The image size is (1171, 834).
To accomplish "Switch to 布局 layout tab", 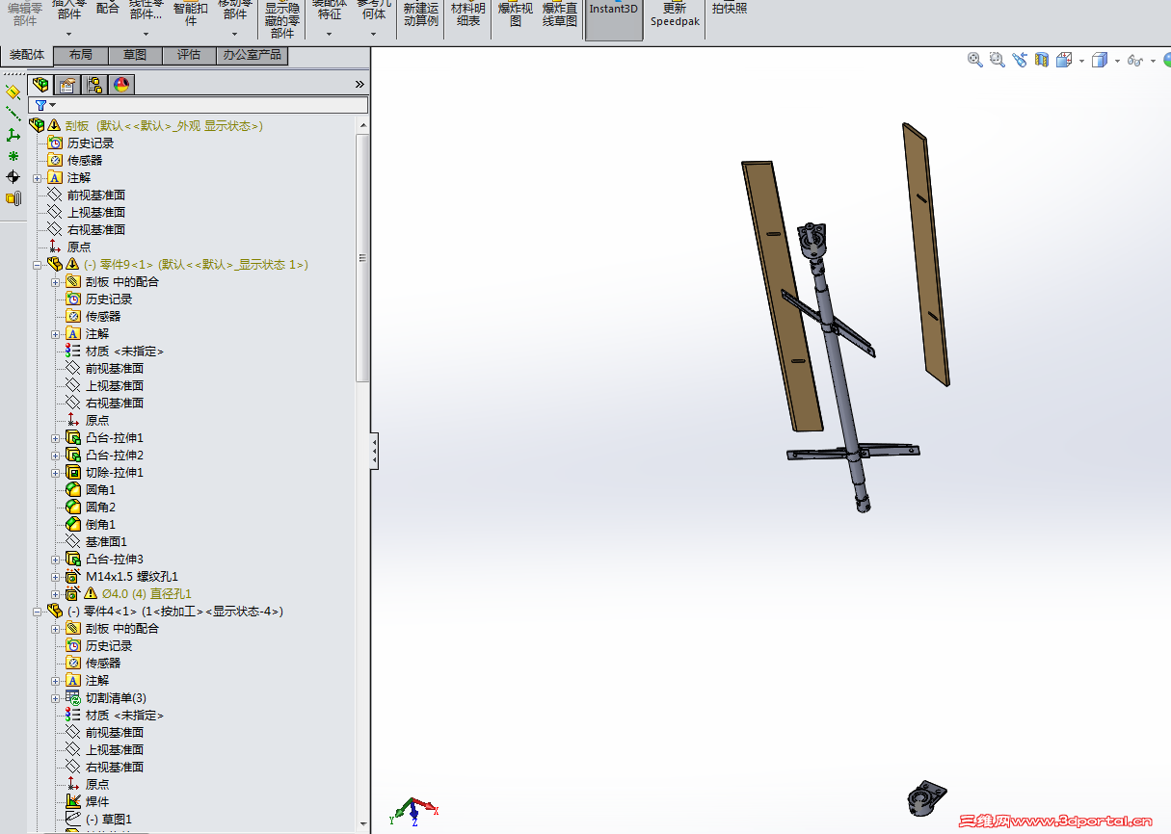I will 81,56.
